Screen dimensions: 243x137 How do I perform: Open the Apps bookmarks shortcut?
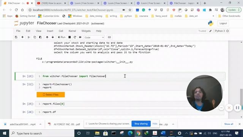point(8,16)
